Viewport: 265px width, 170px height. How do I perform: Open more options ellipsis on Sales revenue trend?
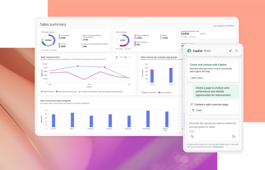coord(130,57)
